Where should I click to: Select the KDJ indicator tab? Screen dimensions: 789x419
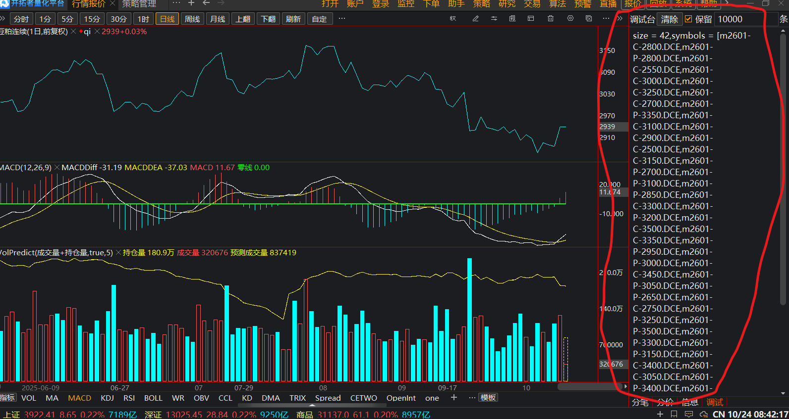107,398
